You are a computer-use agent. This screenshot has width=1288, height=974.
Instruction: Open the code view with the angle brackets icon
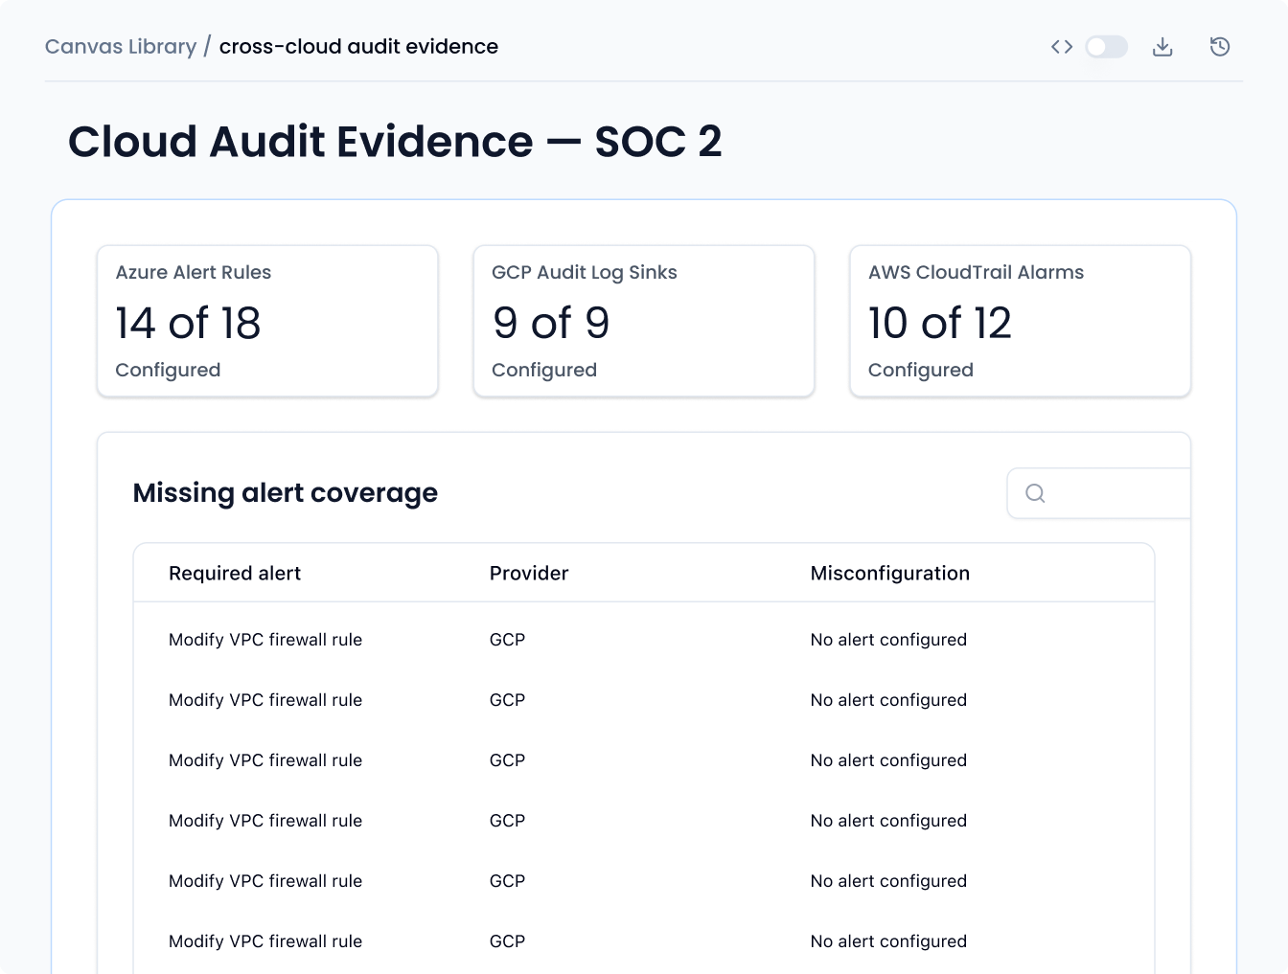click(1061, 46)
